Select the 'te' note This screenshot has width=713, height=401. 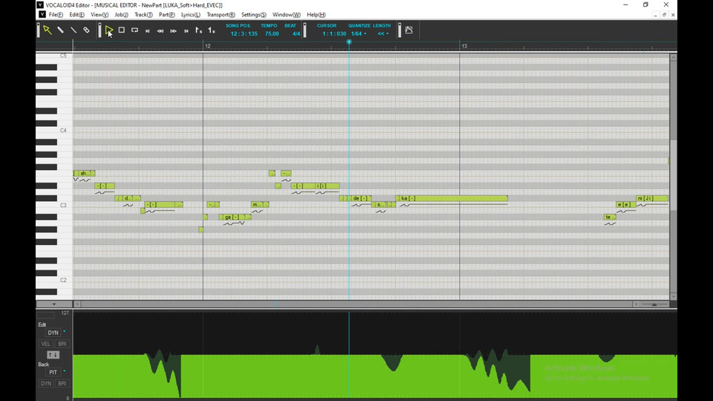[x=610, y=217]
